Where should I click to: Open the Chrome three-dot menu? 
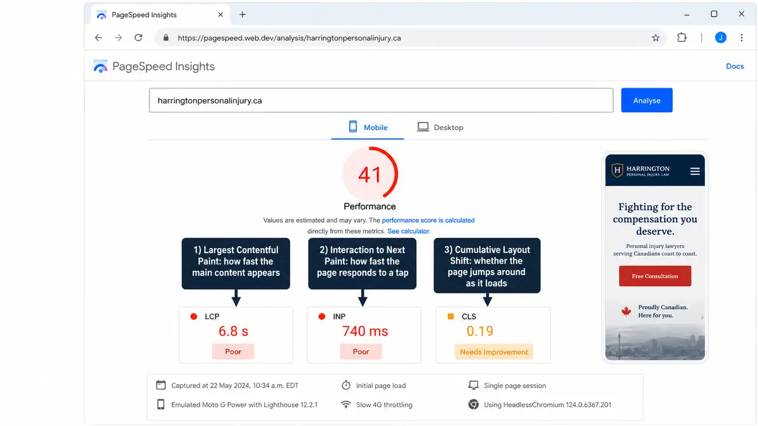click(740, 38)
